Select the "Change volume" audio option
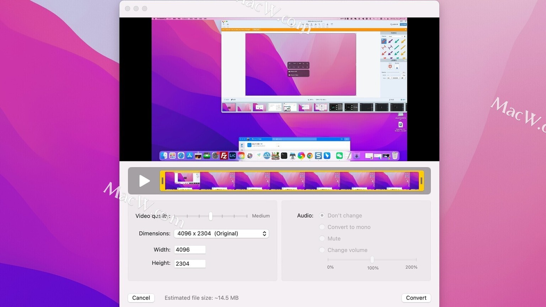The height and width of the screenshot is (307, 546). [322, 250]
